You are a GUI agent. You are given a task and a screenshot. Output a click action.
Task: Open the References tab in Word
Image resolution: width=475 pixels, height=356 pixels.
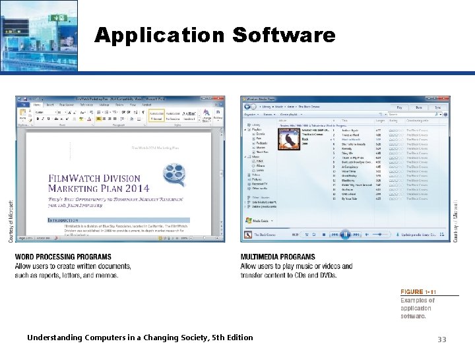(x=86, y=105)
